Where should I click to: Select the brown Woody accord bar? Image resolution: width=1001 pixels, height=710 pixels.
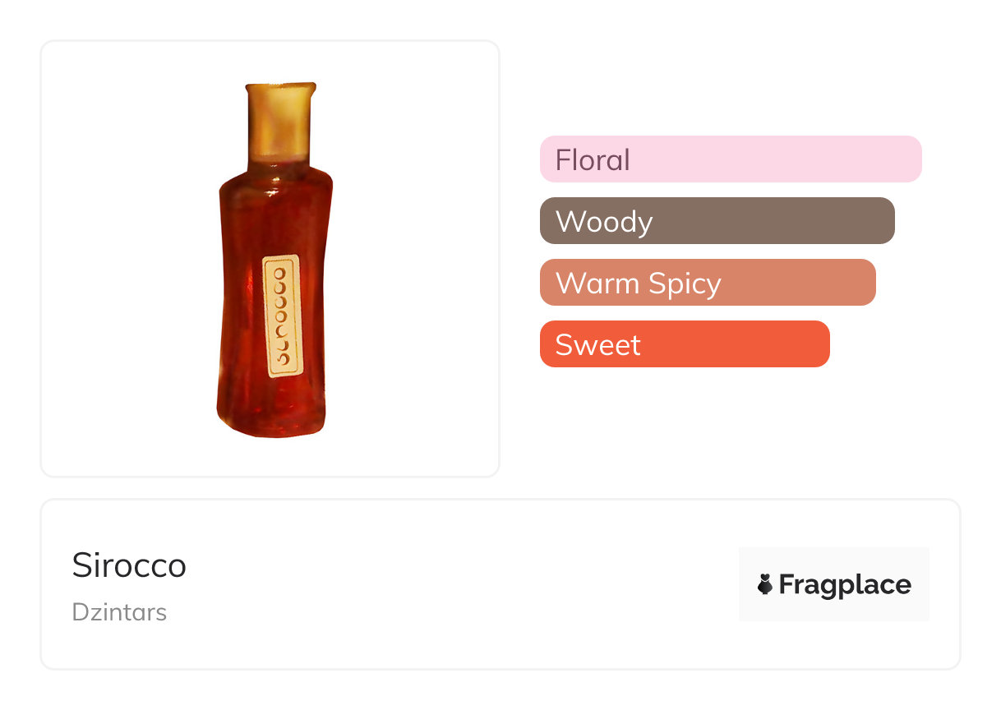717,220
